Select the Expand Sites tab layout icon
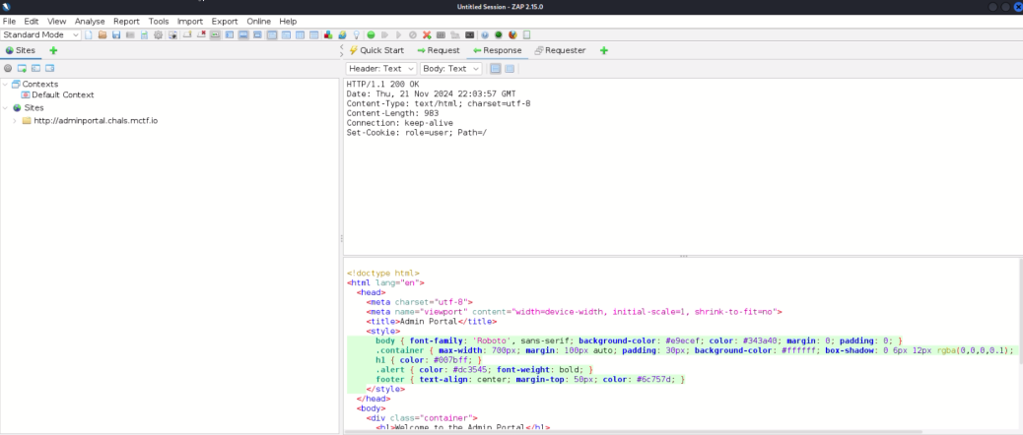 click(x=230, y=35)
